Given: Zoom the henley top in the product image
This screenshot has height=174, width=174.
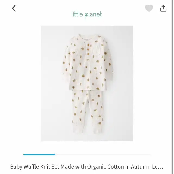Looking at the screenshot, I should click(x=88, y=62).
